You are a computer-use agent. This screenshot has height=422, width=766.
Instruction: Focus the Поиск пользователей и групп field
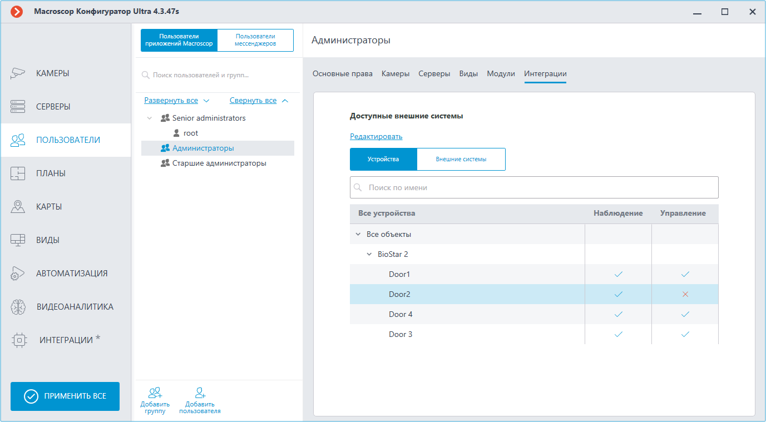pyautogui.click(x=218, y=75)
